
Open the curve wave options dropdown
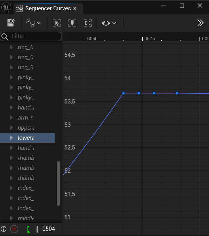click(33, 23)
